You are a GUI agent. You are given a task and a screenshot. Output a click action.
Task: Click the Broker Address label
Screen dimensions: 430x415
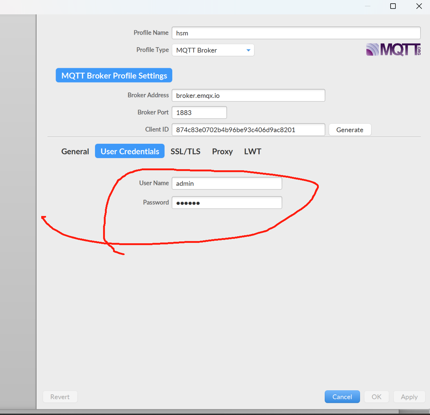coord(148,95)
